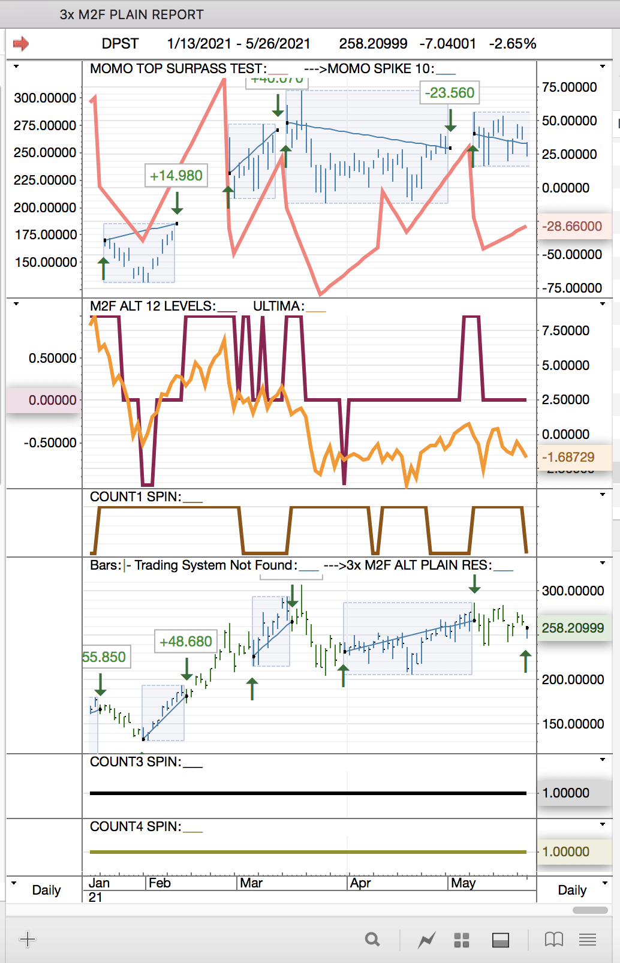Click the date range 1/13/2021 - 5/26/2021
The width and height of the screenshot is (620, 963).
[239, 44]
